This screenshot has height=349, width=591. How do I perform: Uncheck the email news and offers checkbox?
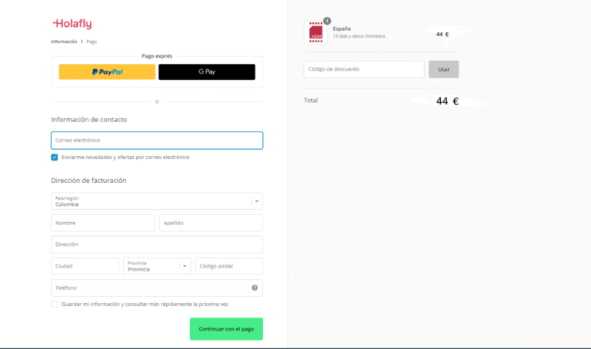click(55, 157)
